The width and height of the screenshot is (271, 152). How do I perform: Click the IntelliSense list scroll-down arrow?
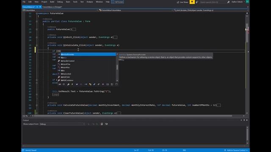(117, 81)
